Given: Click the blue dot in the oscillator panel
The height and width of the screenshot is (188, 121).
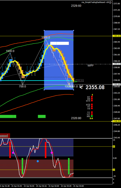Looking at the screenshot, I should [38, 161].
